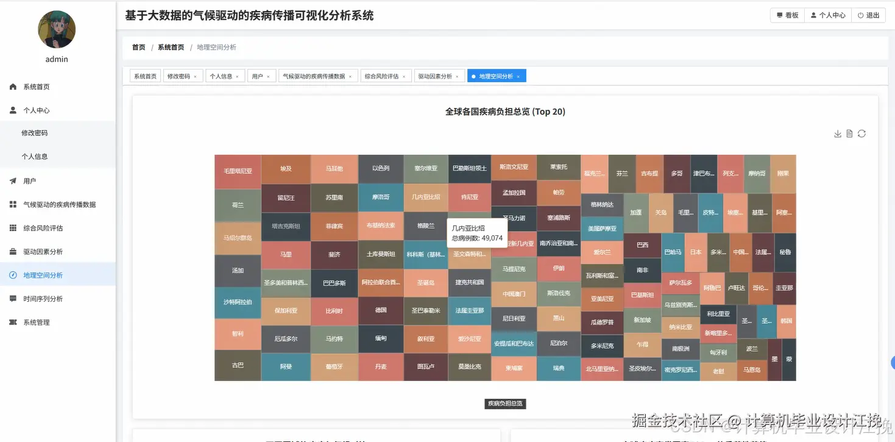Image resolution: width=895 pixels, height=442 pixels.
Task: Click the 葡萄牙 treemap cell
Action: click(x=334, y=367)
